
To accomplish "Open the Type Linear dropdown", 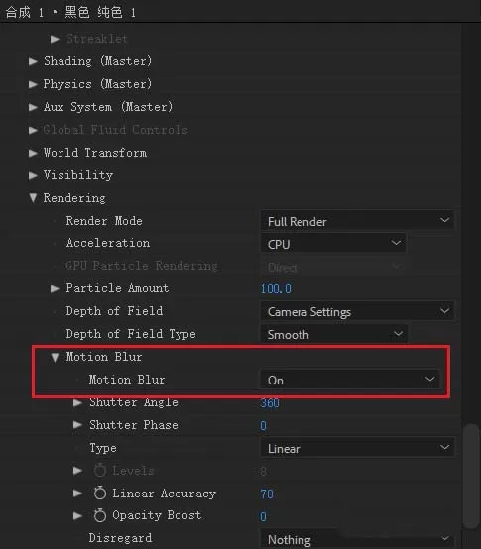I will 357,448.
